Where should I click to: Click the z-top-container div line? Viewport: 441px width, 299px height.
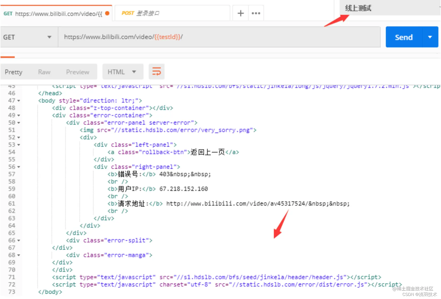pos(113,108)
